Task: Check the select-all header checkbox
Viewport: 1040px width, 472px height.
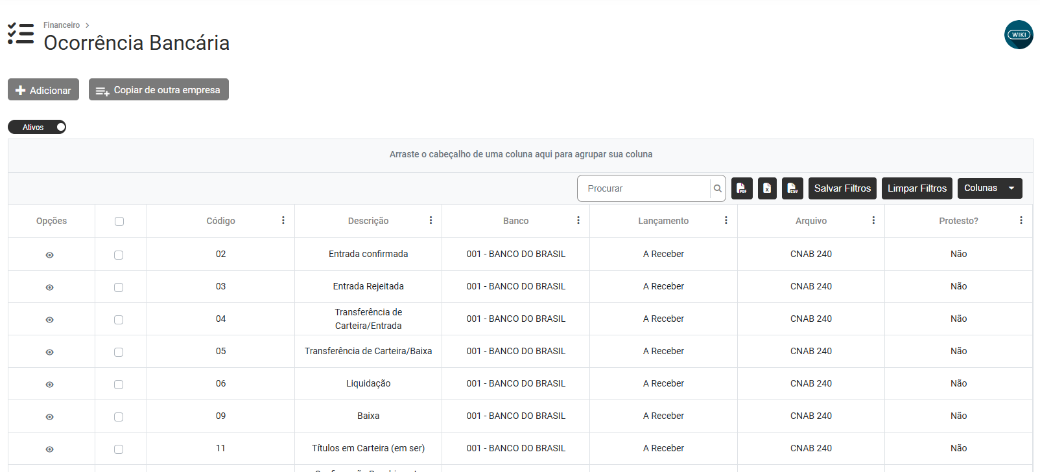Action: tap(119, 221)
